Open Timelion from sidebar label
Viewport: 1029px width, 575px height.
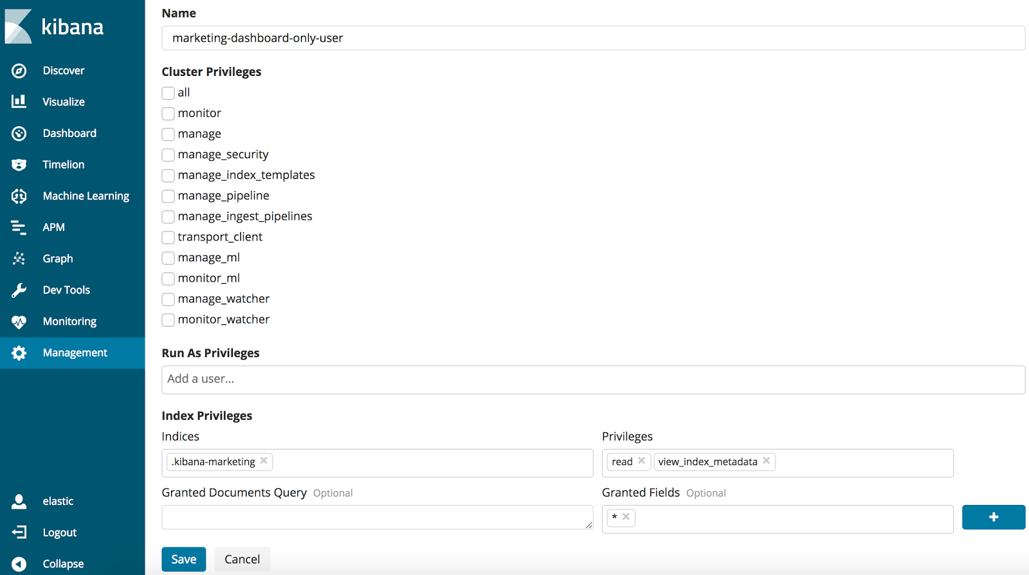coord(64,165)
